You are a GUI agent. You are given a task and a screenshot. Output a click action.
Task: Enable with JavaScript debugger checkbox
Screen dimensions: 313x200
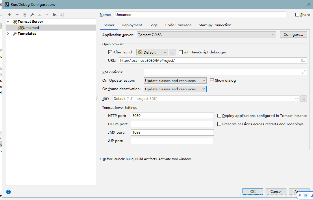pos(181,52)
